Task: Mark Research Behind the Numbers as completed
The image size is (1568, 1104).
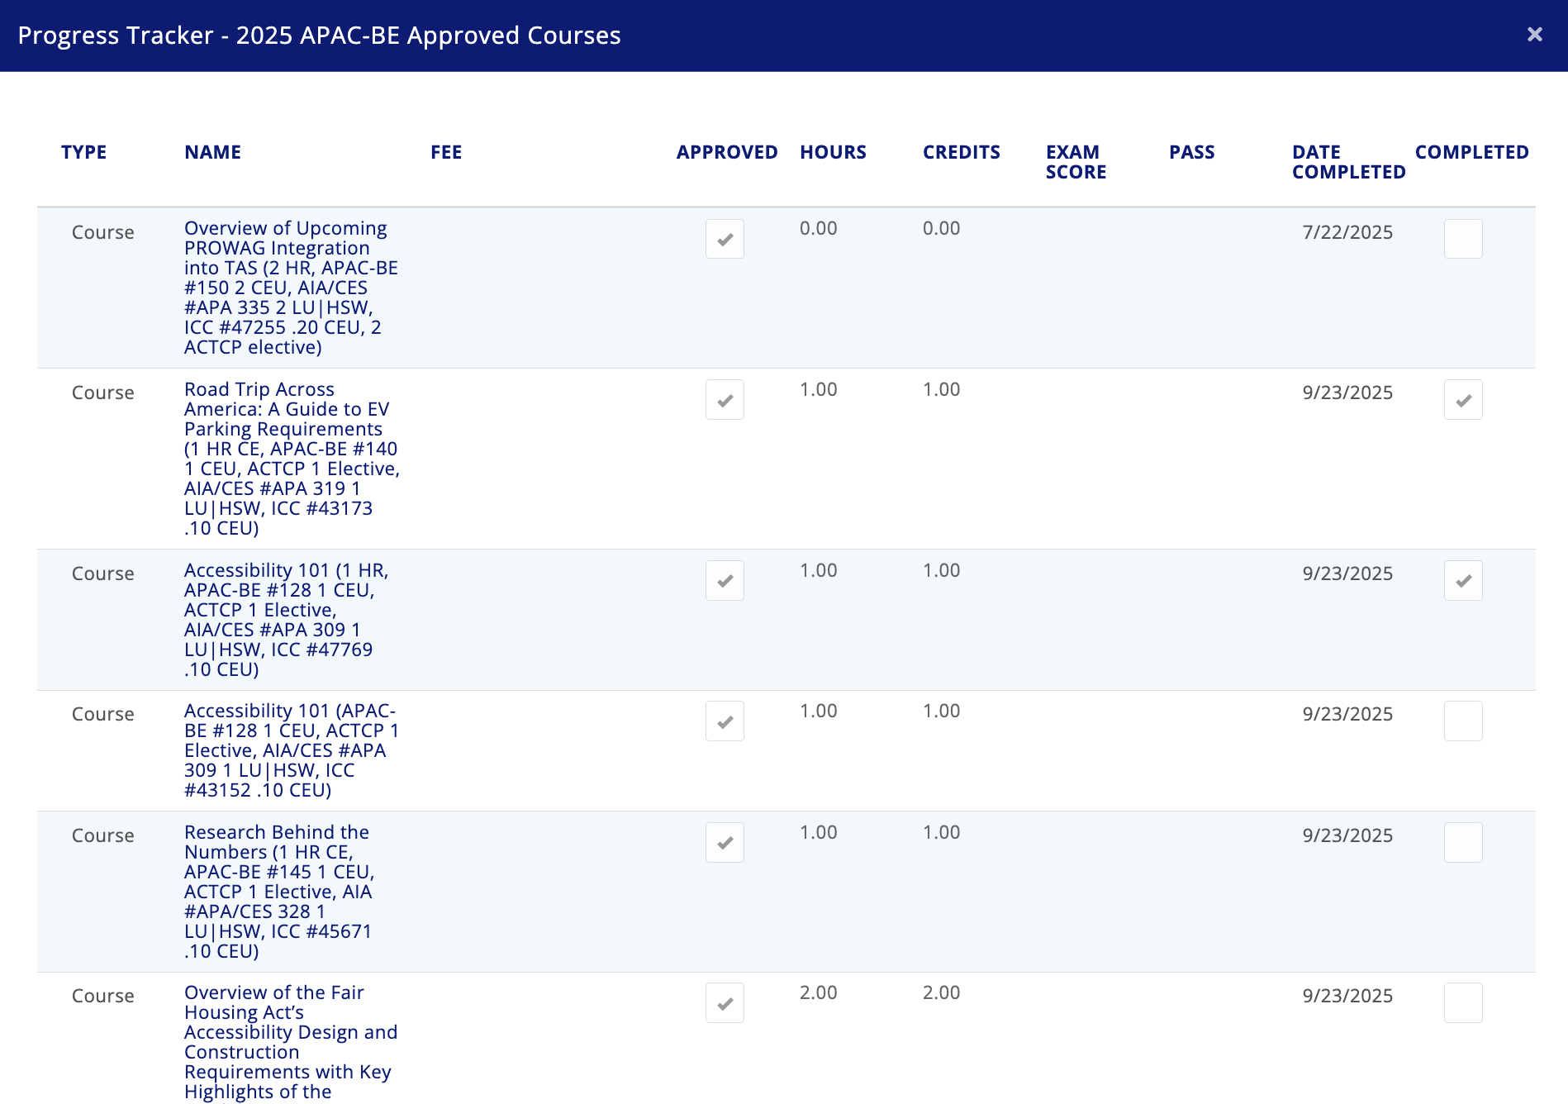Action: (1463, 842)
